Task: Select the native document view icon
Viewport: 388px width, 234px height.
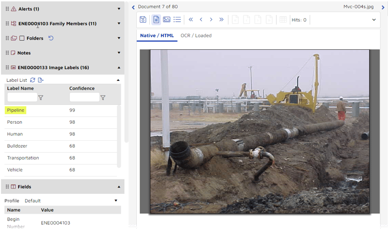Action: pos(156,19)
